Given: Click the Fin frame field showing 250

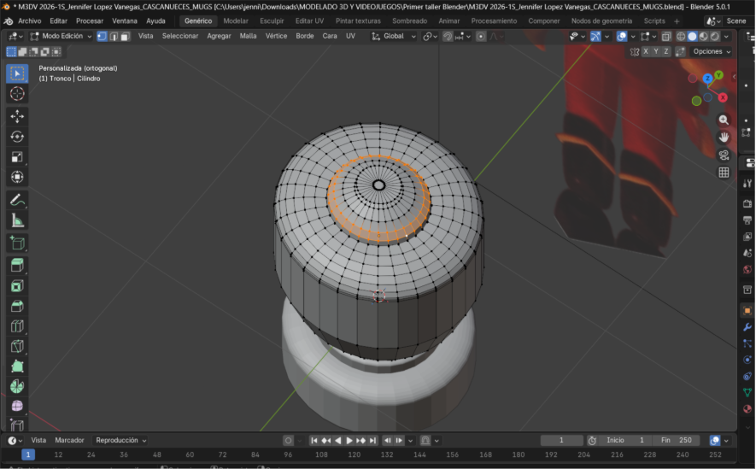Looking at the screenshot, I should tap(678, 440).
